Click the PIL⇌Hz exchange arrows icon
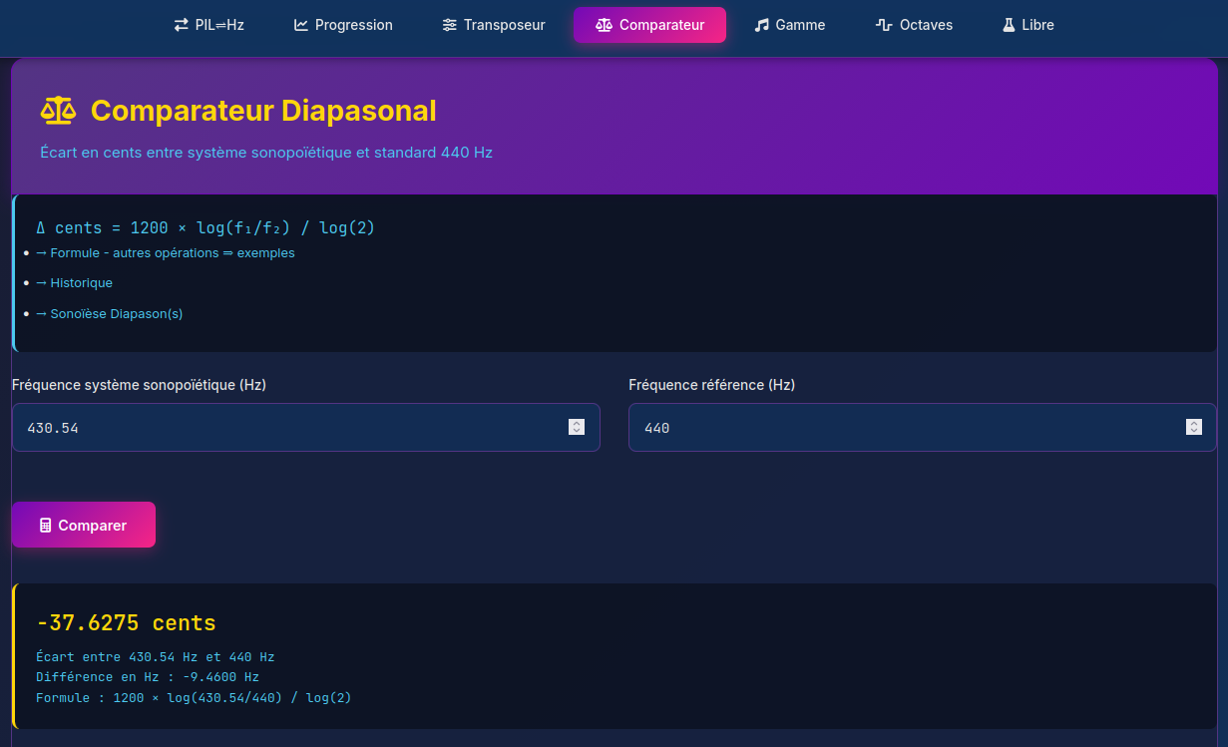This screenshot has width=1228, height=747. click(x=181, y=25)
